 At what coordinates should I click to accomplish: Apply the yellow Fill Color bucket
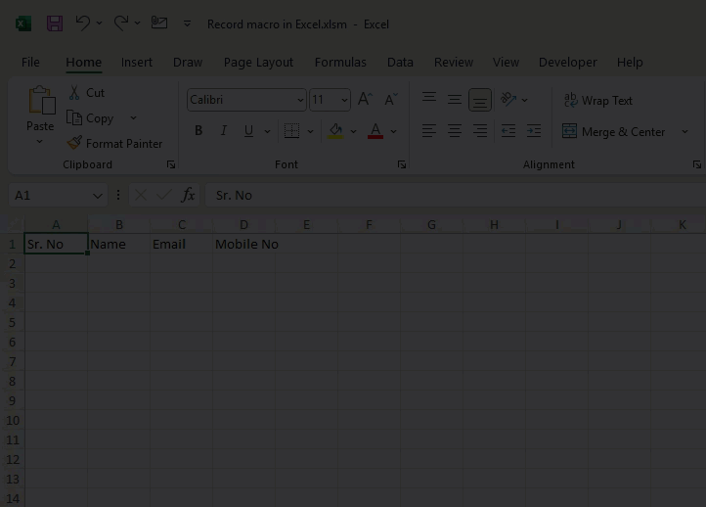click(x=335, y=131)
